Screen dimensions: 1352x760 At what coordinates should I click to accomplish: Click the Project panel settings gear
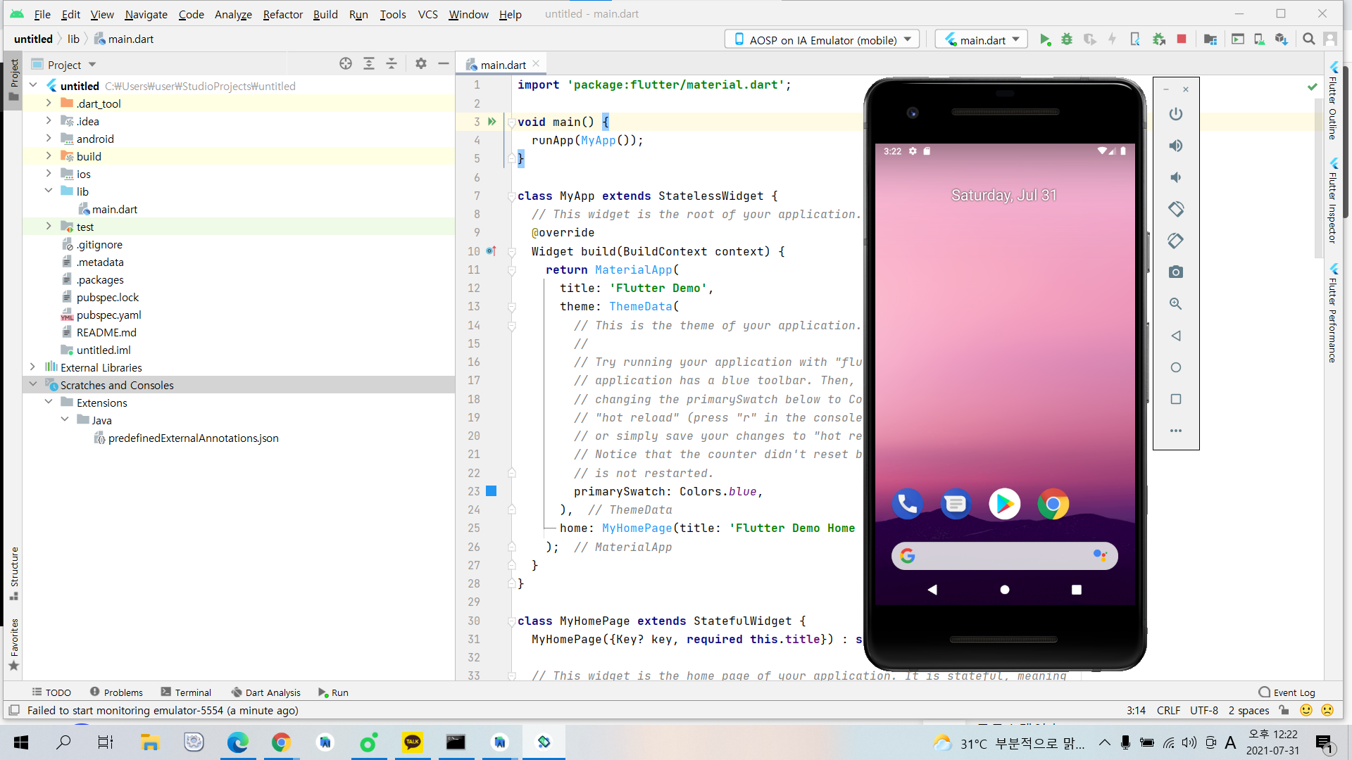pyautogui.click(x=420, y=64)
